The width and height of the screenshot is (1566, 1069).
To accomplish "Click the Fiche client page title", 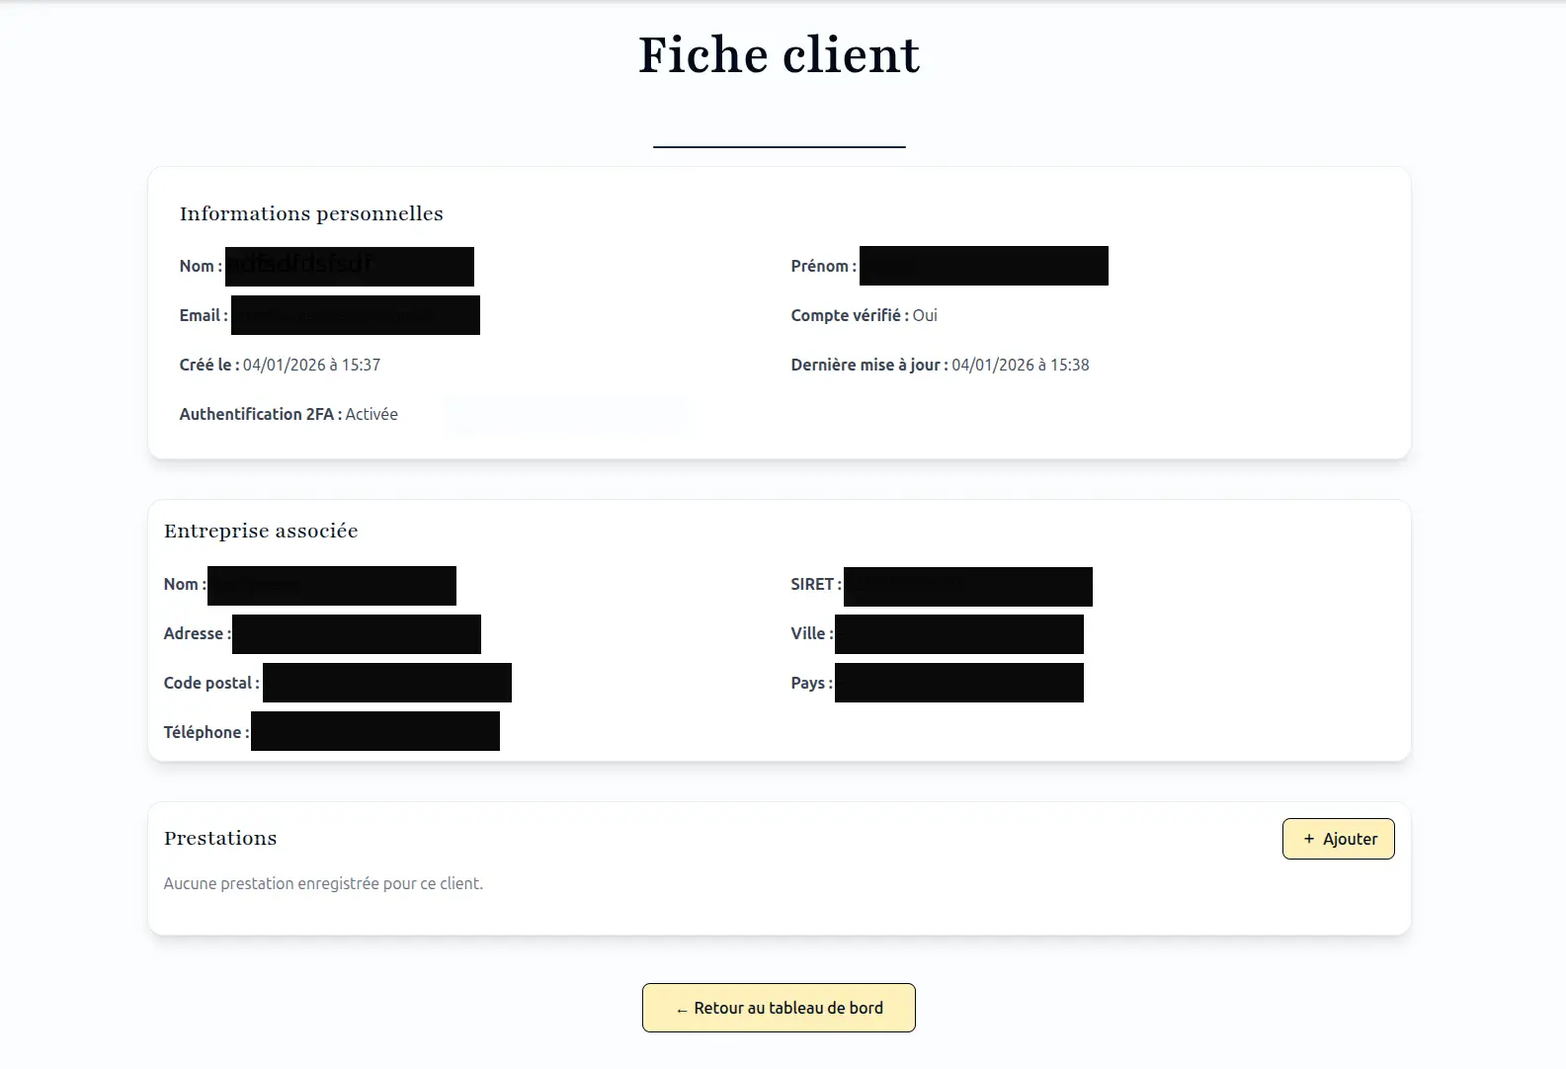I will (x=779, y=55).
